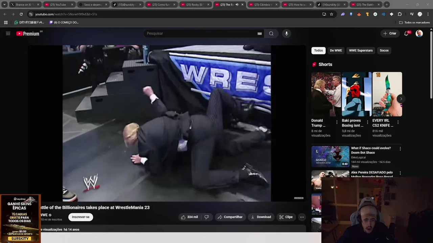
Task: Go back in browser history
Action: pos(5,14)
